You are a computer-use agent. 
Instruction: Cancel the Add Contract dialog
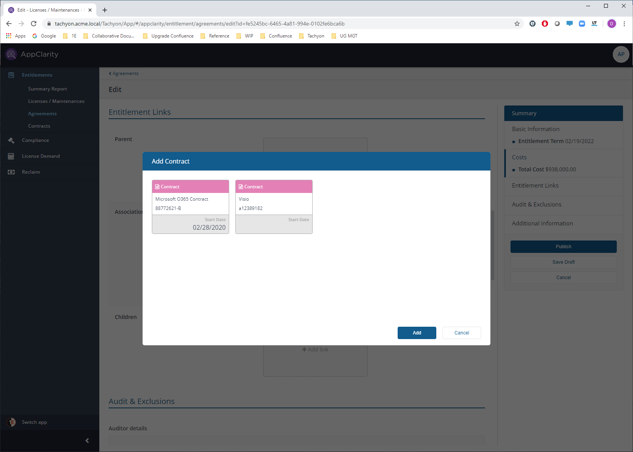click(462, 333)
